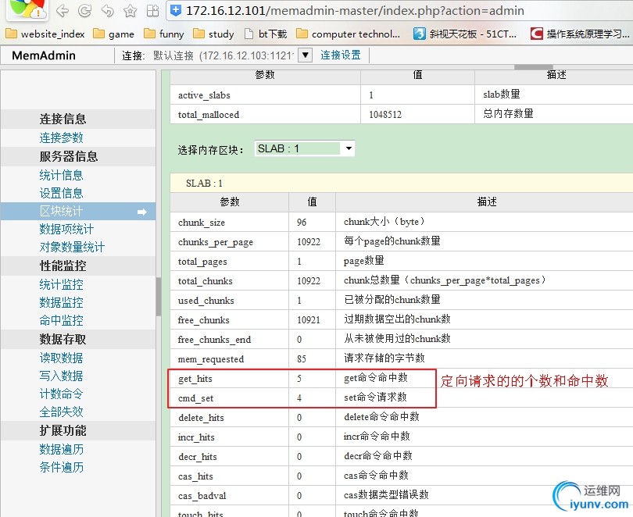The image size is (633, 517).
Task: Open 设置信息 in sidebar
Action: point(62,193)
